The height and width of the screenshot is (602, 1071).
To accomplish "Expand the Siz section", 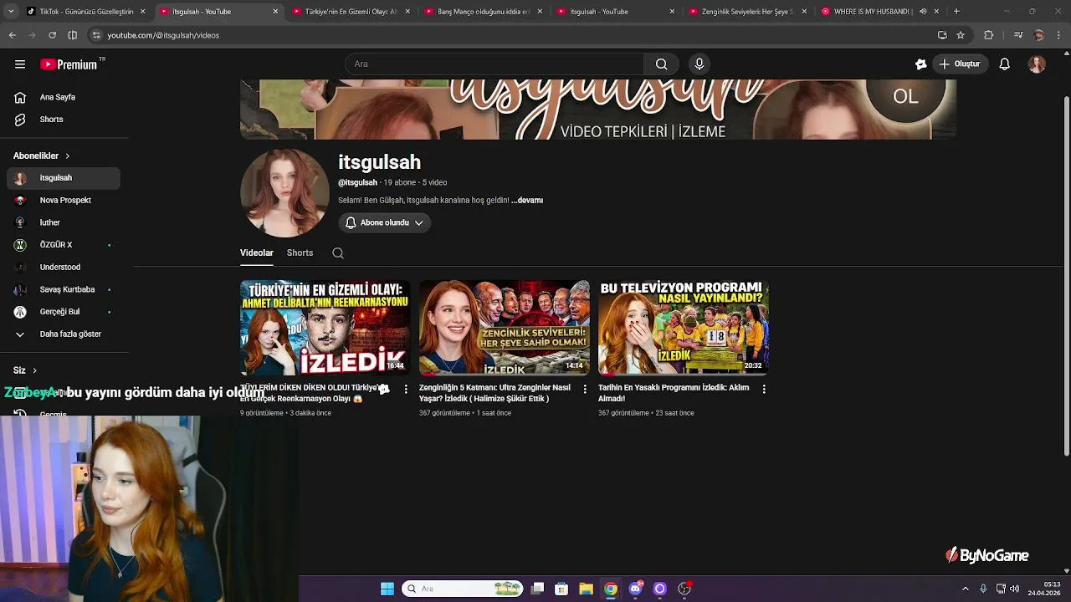I will 25,370.
